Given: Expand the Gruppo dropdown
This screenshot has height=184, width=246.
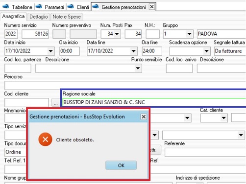Looking at the screenshot, I should pyautogui.click(x=189, y=34).
